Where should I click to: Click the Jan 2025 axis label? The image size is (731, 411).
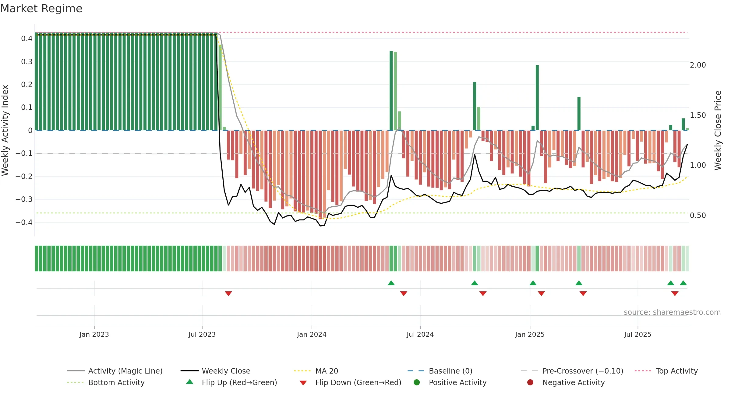(530, 334)
